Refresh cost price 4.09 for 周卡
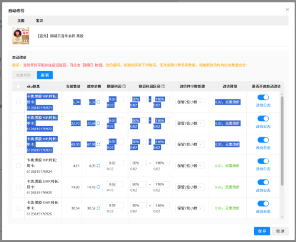296x242 pixels. point(98,166)
